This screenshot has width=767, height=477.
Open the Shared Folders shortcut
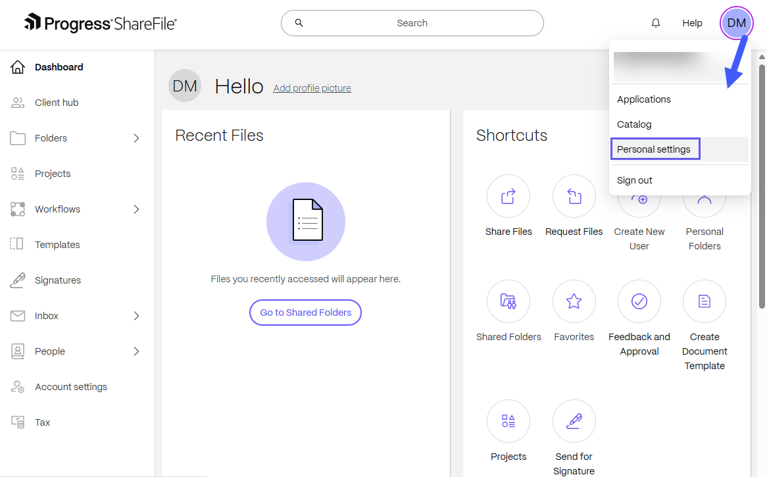point(508,301)
